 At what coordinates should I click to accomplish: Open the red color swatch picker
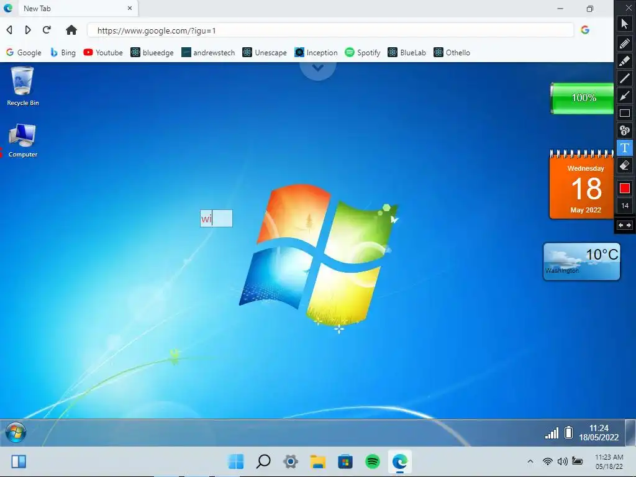coord(625,188)
